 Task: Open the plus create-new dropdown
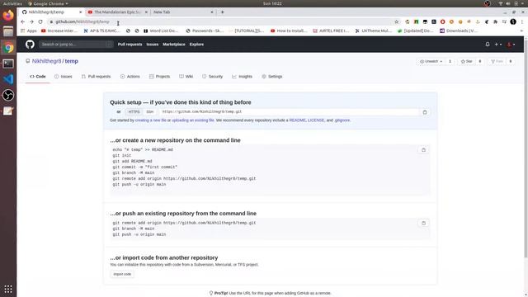click(x=498, y=44)
